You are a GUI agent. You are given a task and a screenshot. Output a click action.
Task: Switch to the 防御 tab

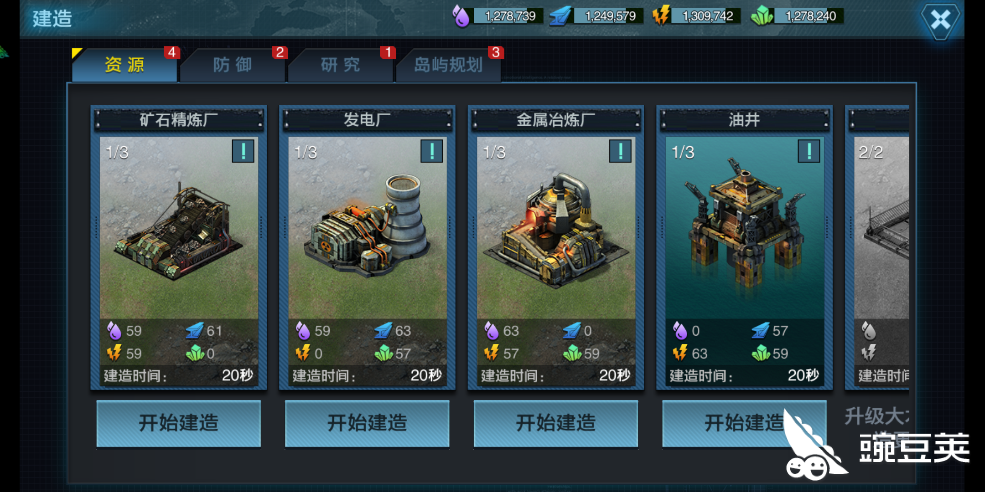coord(233,65)
